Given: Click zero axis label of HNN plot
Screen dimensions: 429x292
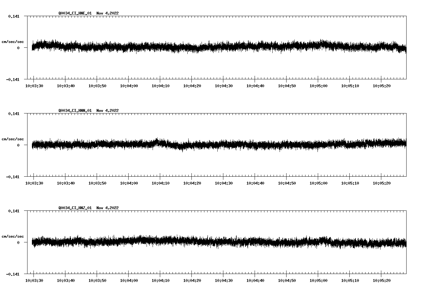Looking at the screenshot, I should [x=18, y=145].
